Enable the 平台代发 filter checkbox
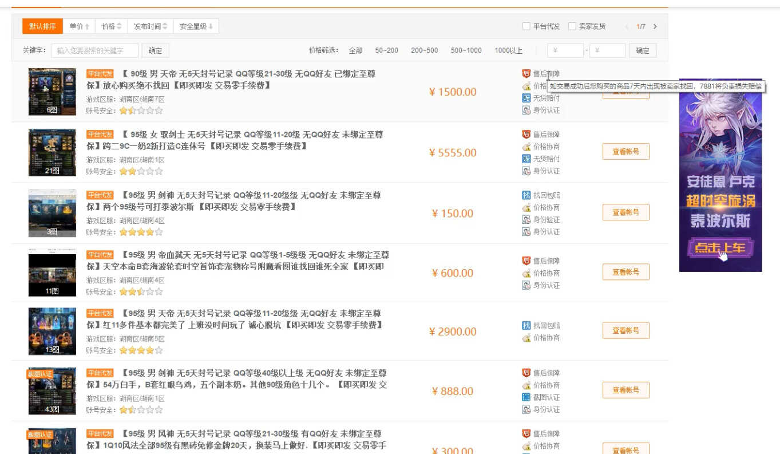The image size is (780, 454). [x=526, y=26]
